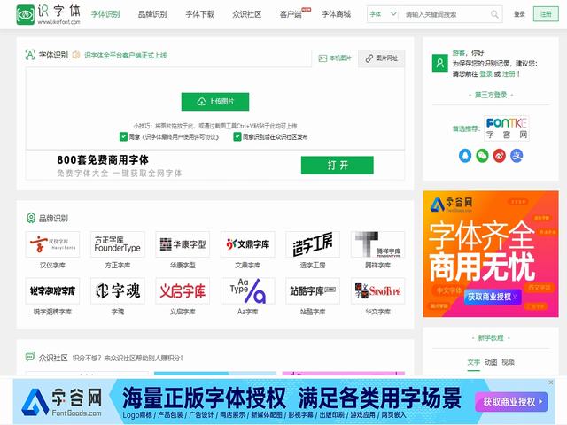
Task: Open the 华文字库 SinoType logo
Action: tap(378, 290)
